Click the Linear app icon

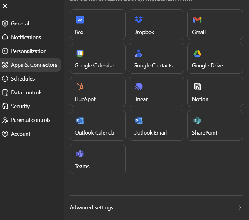(139, 87)
